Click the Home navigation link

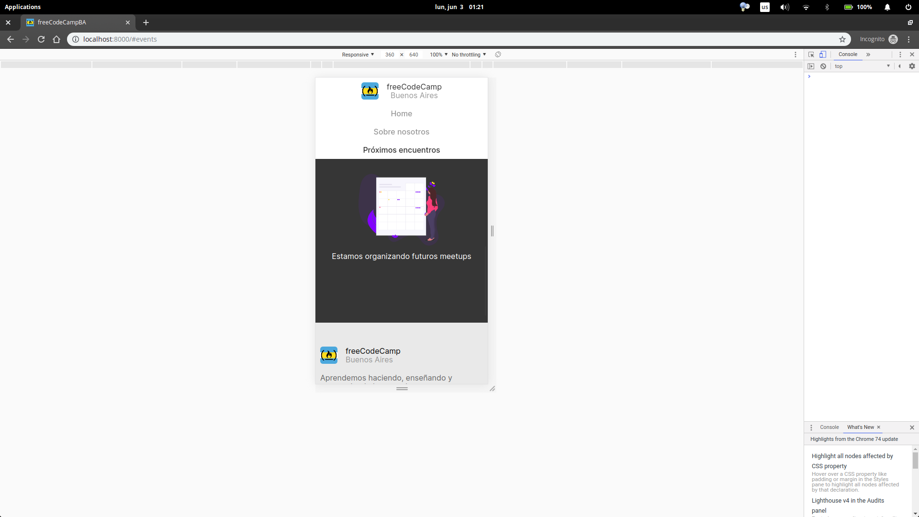(x=401, y=113)
